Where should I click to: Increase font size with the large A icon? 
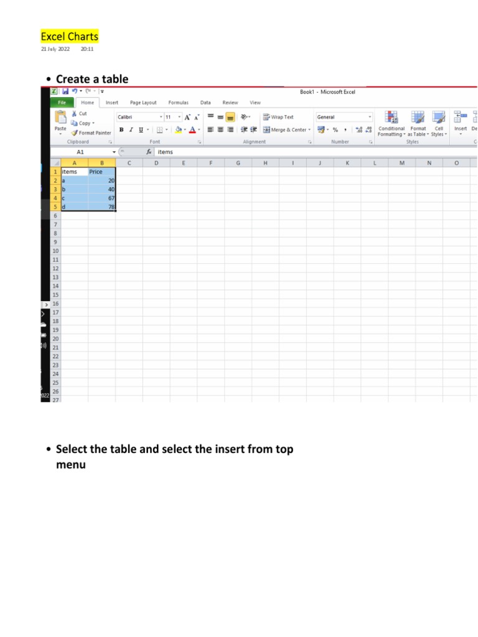[x=187, y=118]
